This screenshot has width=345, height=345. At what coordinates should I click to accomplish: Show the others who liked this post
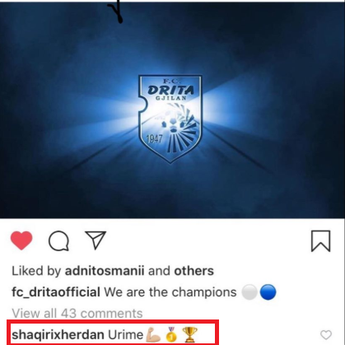click(x=193, y=271)
